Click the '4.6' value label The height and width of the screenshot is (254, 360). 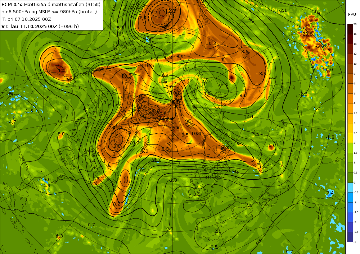(x=207, y=93)
